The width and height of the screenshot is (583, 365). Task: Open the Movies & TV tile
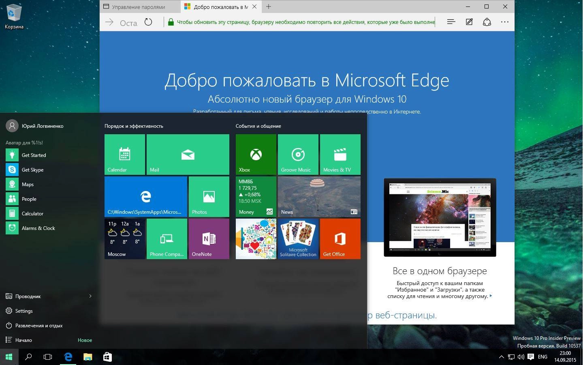pyautogui.click(x=340, y=155)
